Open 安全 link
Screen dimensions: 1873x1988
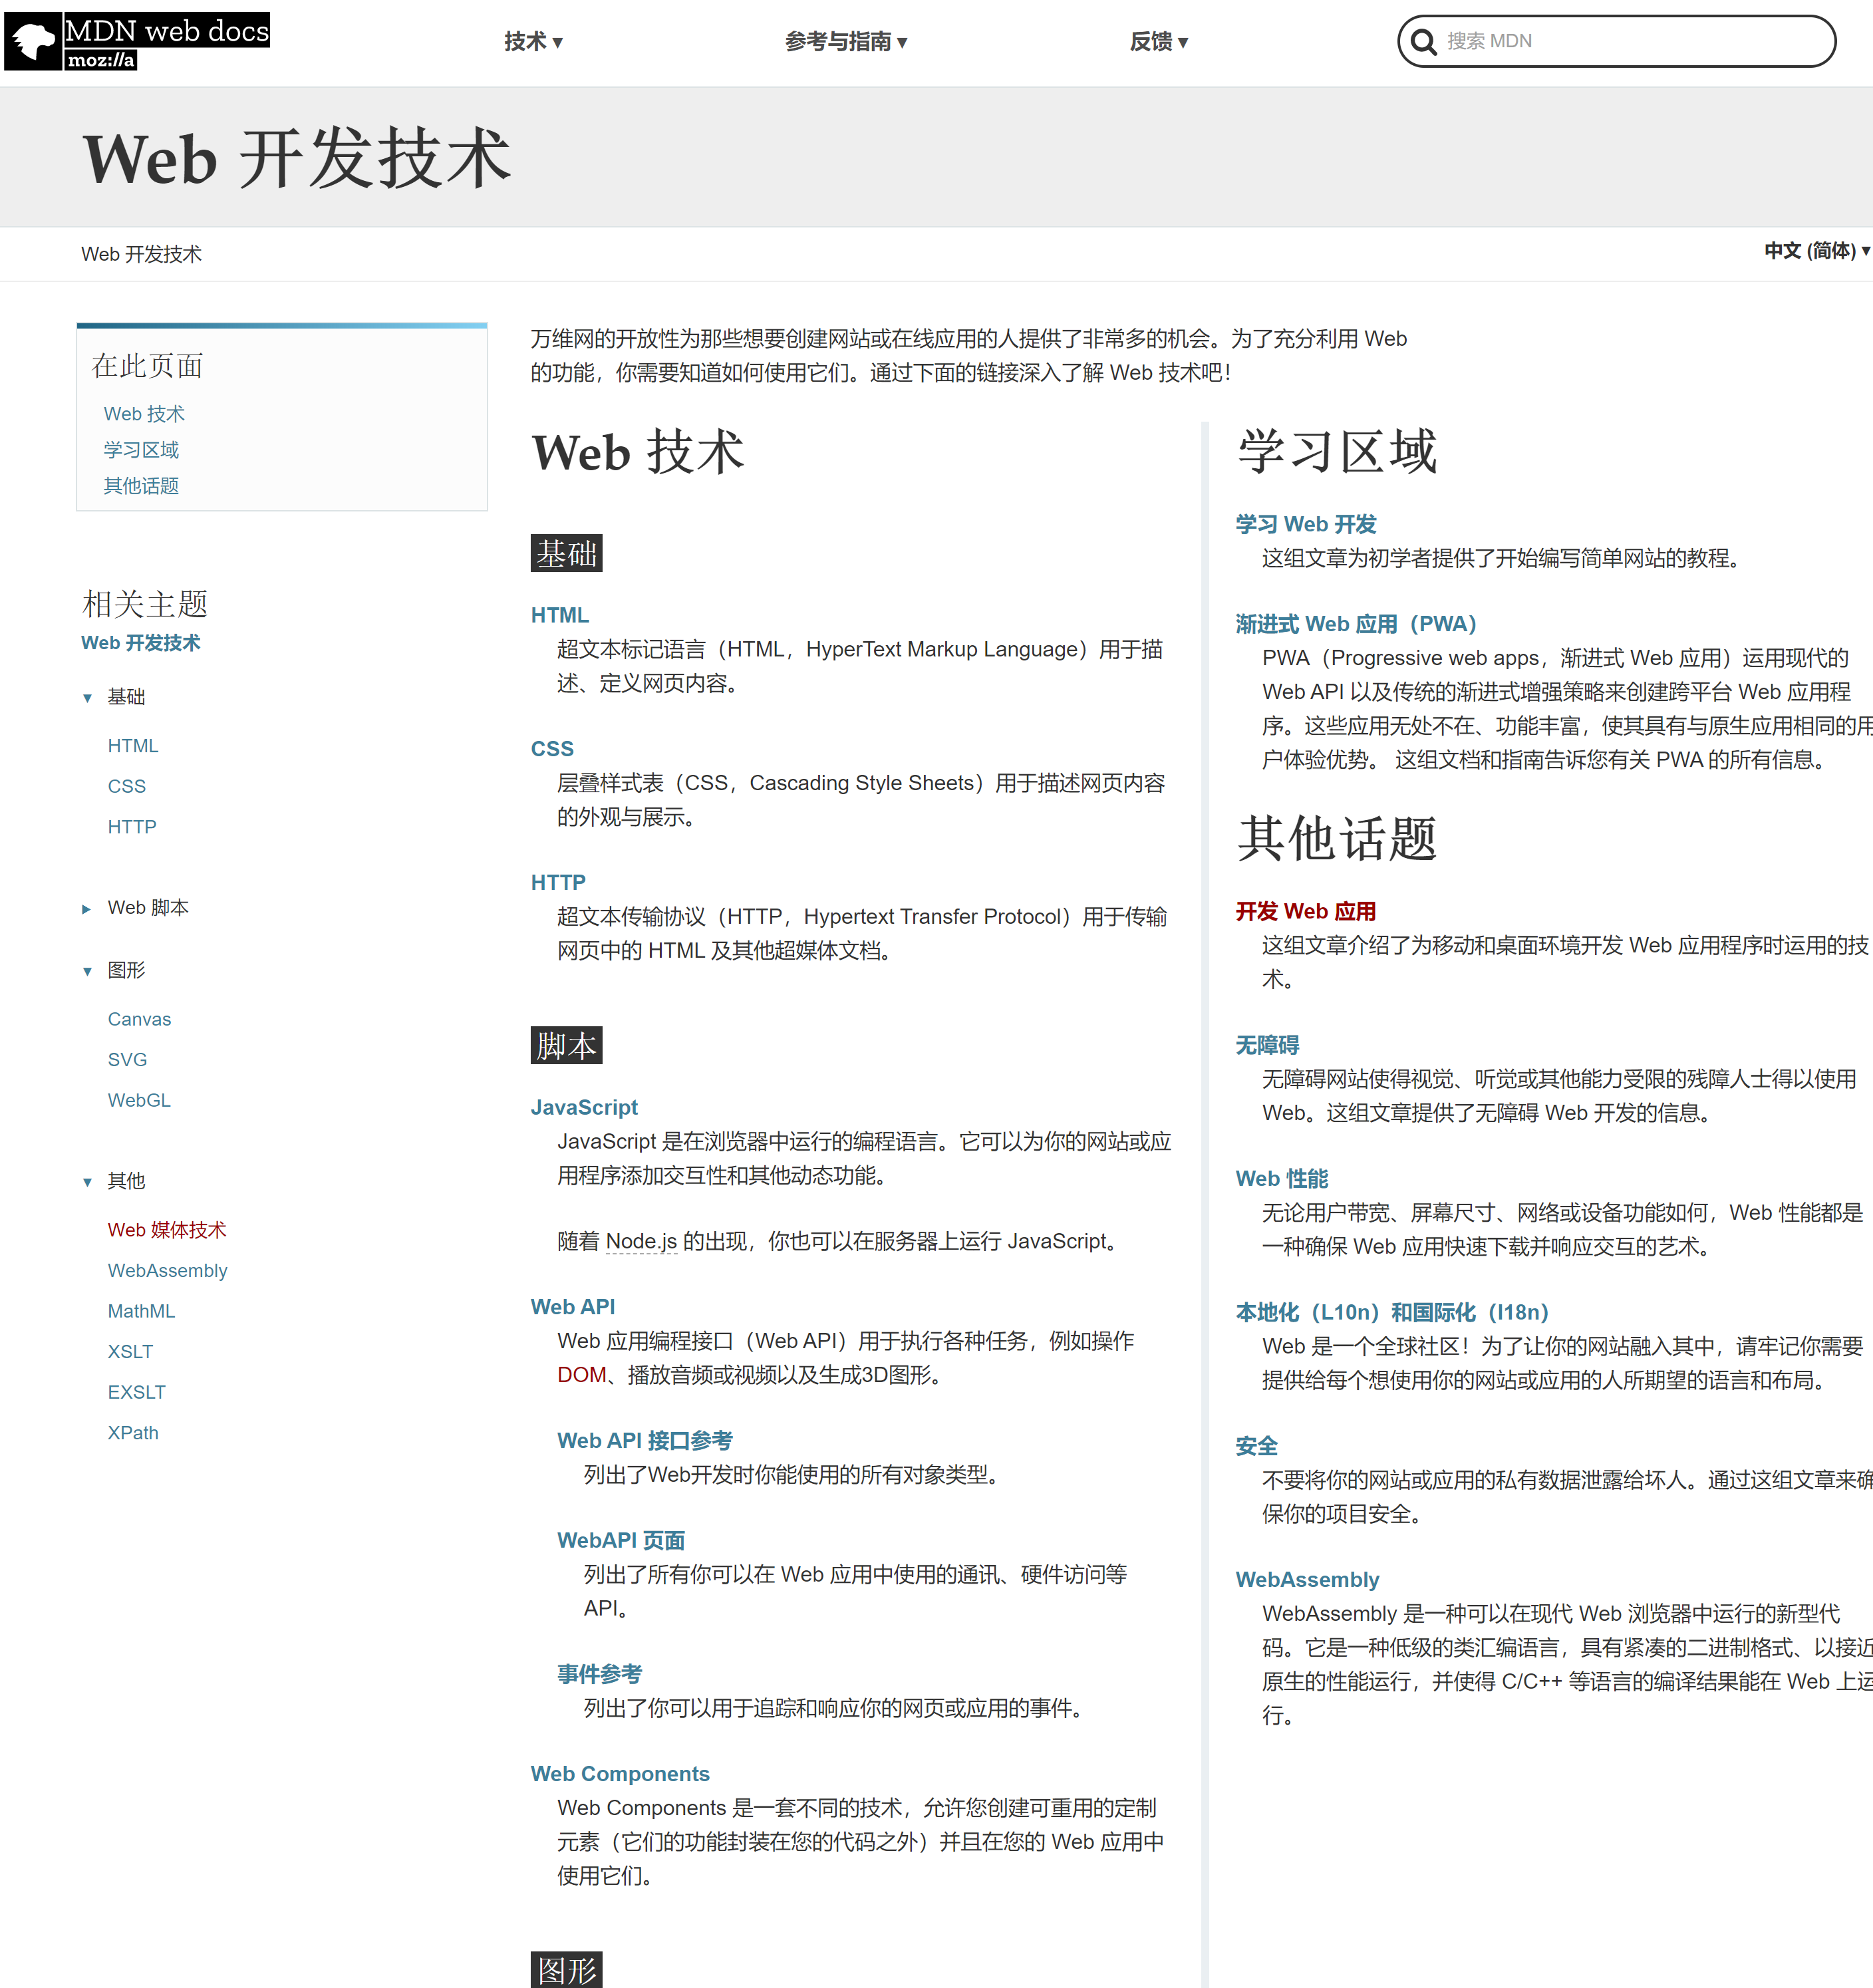(1256, 1446)
